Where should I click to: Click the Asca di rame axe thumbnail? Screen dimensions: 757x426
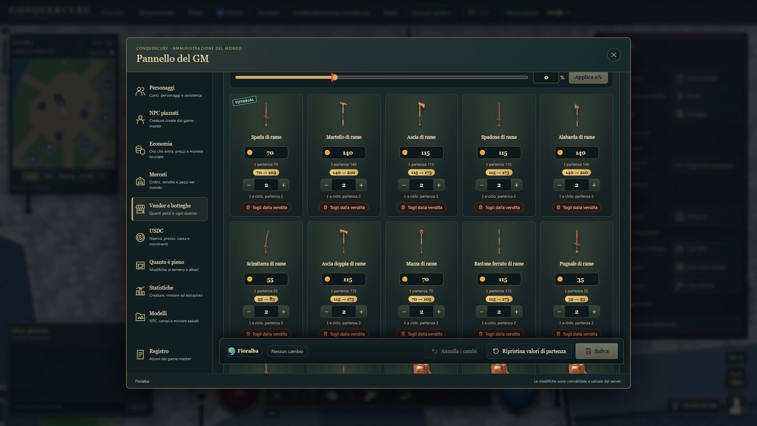(421, 114)
